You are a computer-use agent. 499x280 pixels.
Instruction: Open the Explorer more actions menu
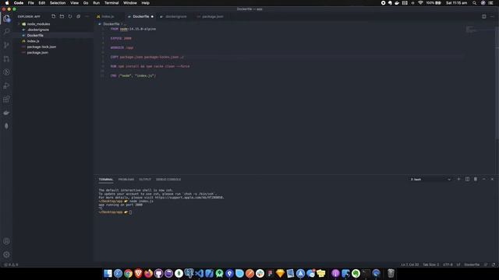tap(87, 16)
